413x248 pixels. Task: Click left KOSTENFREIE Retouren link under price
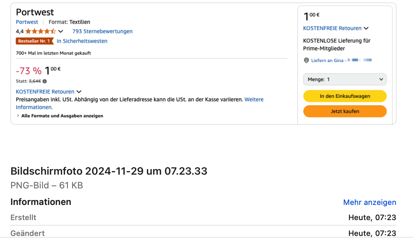[x=45, y=92]
